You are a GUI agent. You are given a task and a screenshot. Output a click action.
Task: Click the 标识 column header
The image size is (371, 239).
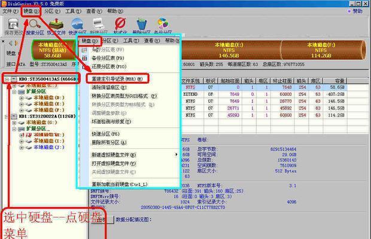tap(211, 81)
